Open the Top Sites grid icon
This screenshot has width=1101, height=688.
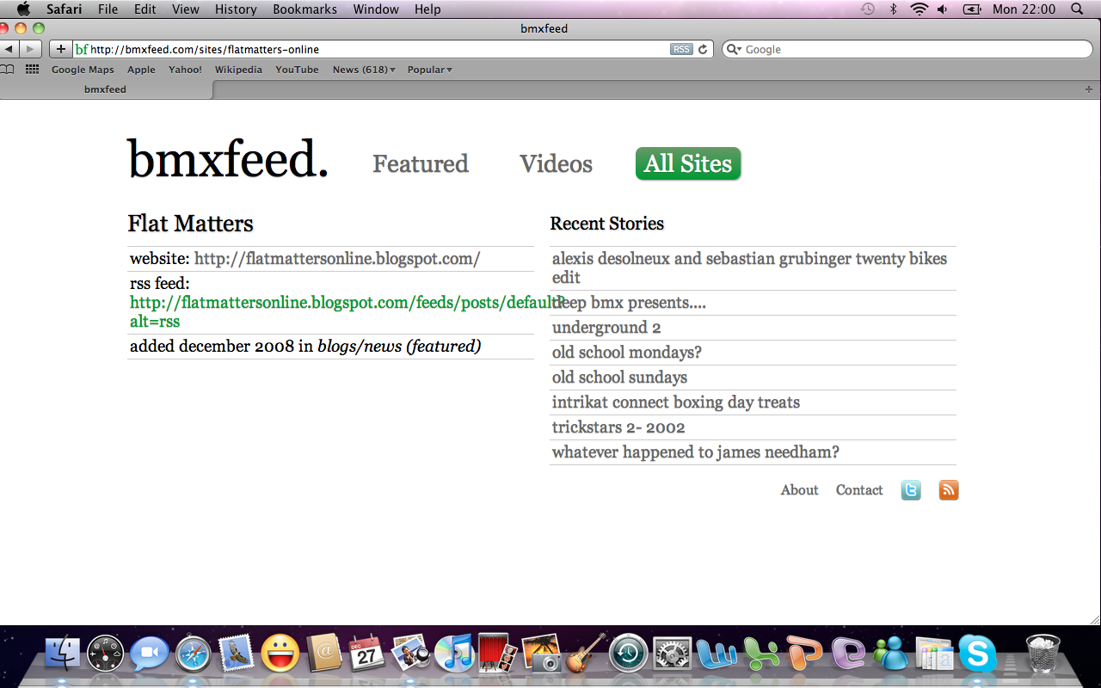(x=32, y=70)
